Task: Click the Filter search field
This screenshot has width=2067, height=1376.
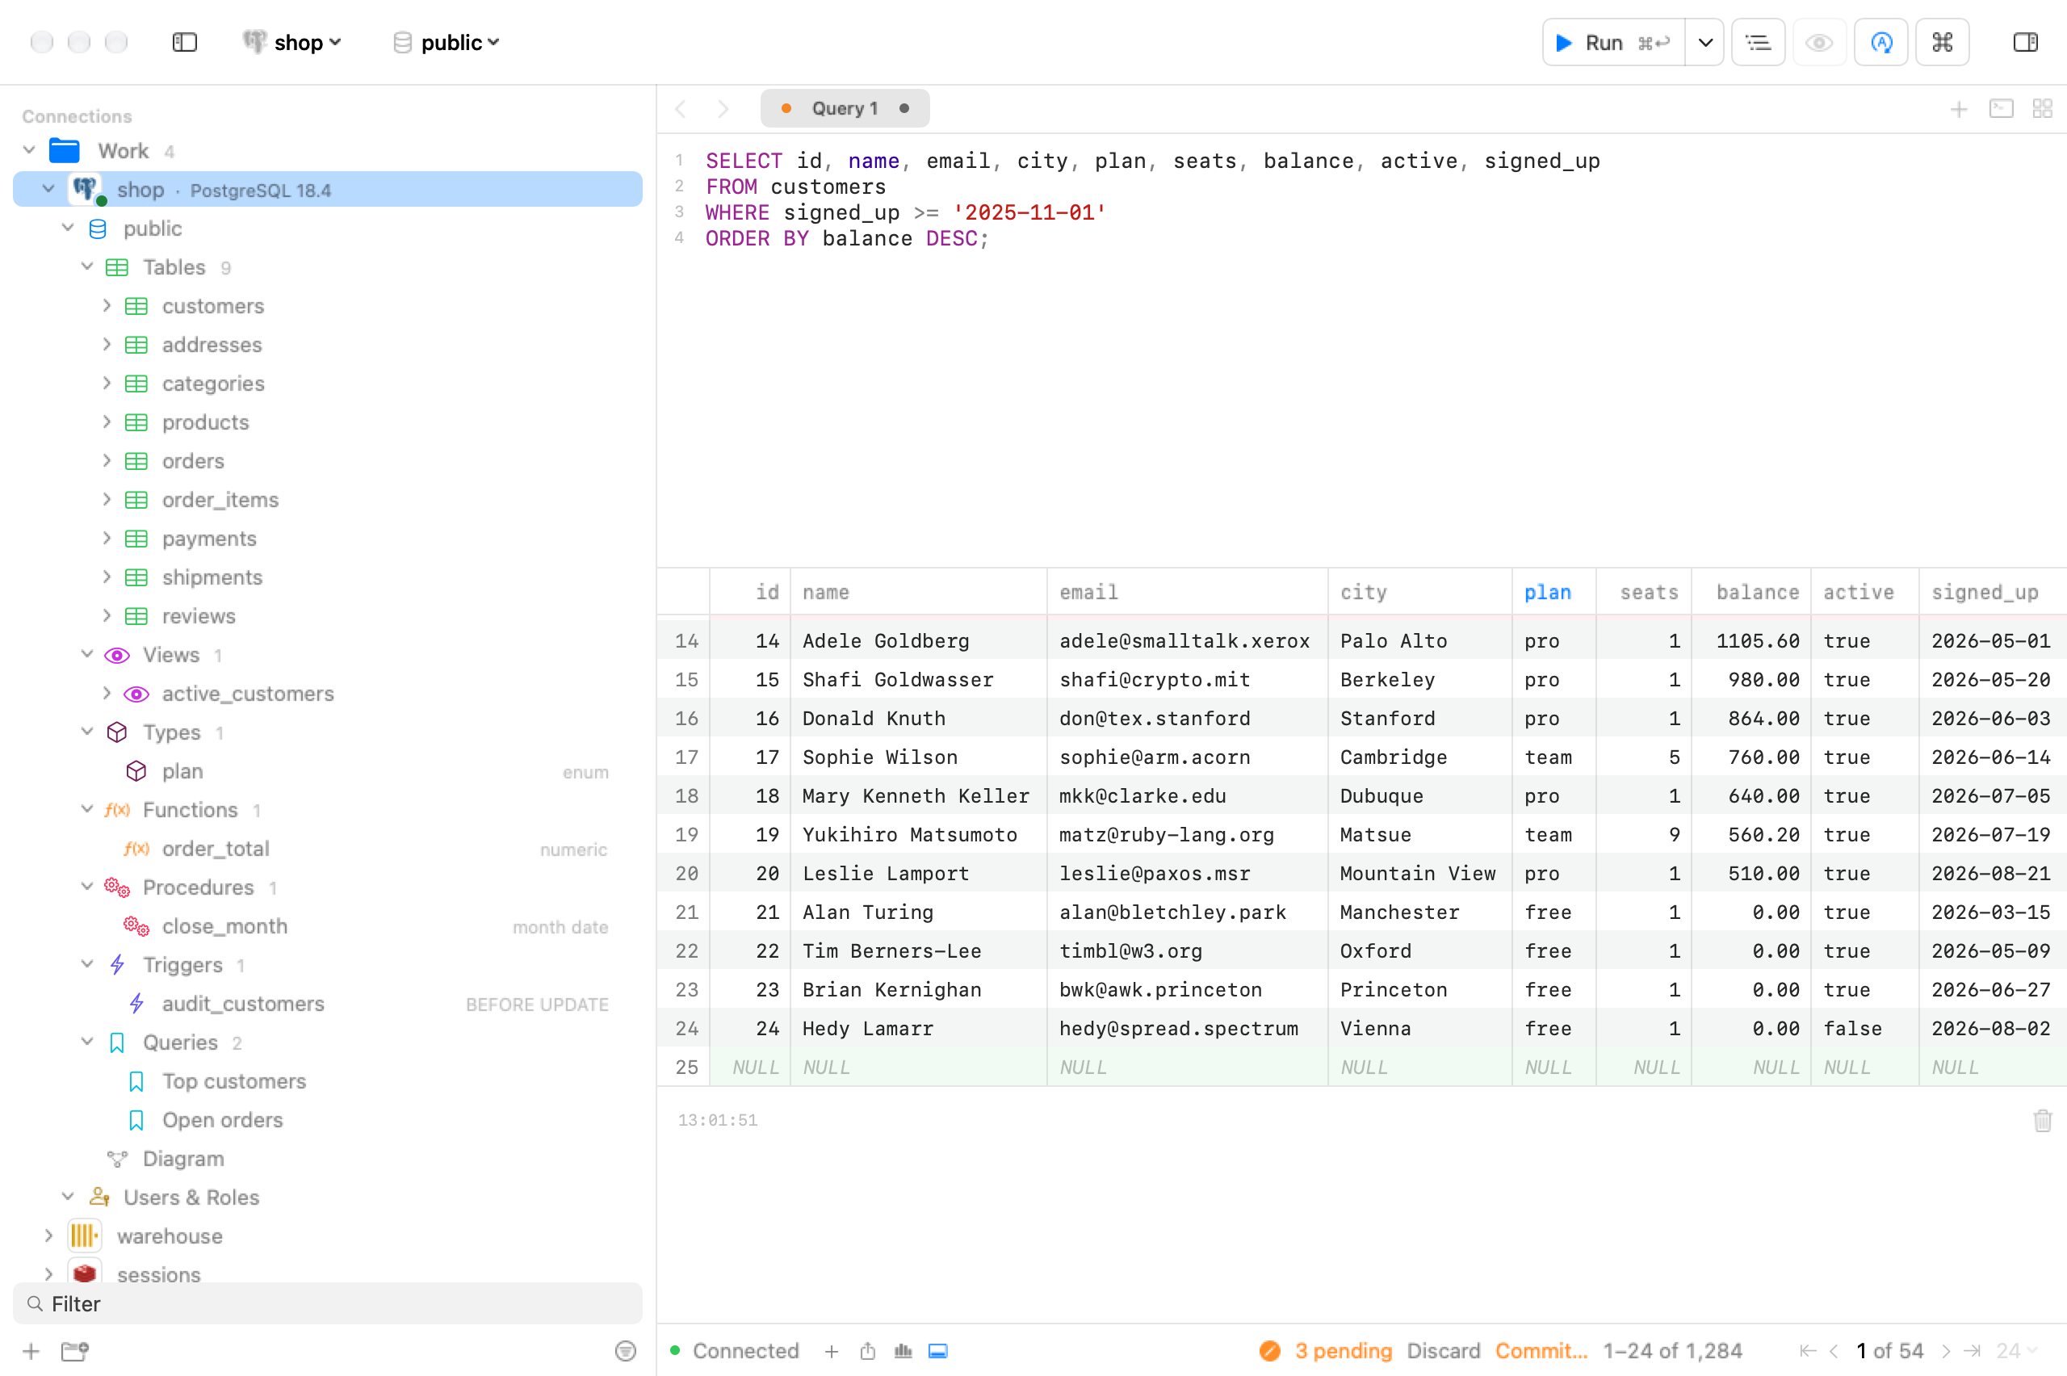Action: pos(328,1303)
